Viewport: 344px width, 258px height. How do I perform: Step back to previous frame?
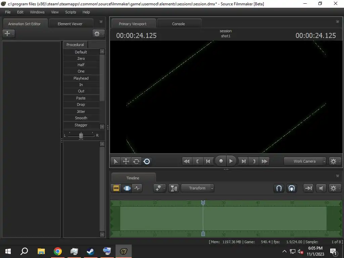208,162
